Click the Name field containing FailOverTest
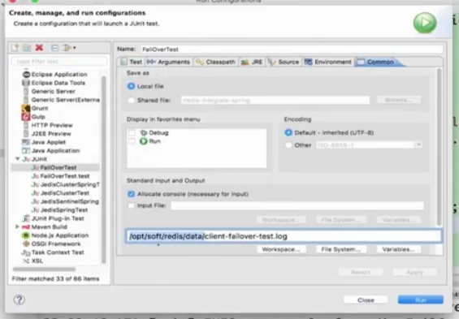 pyautogui.click(x=292, y=50)
